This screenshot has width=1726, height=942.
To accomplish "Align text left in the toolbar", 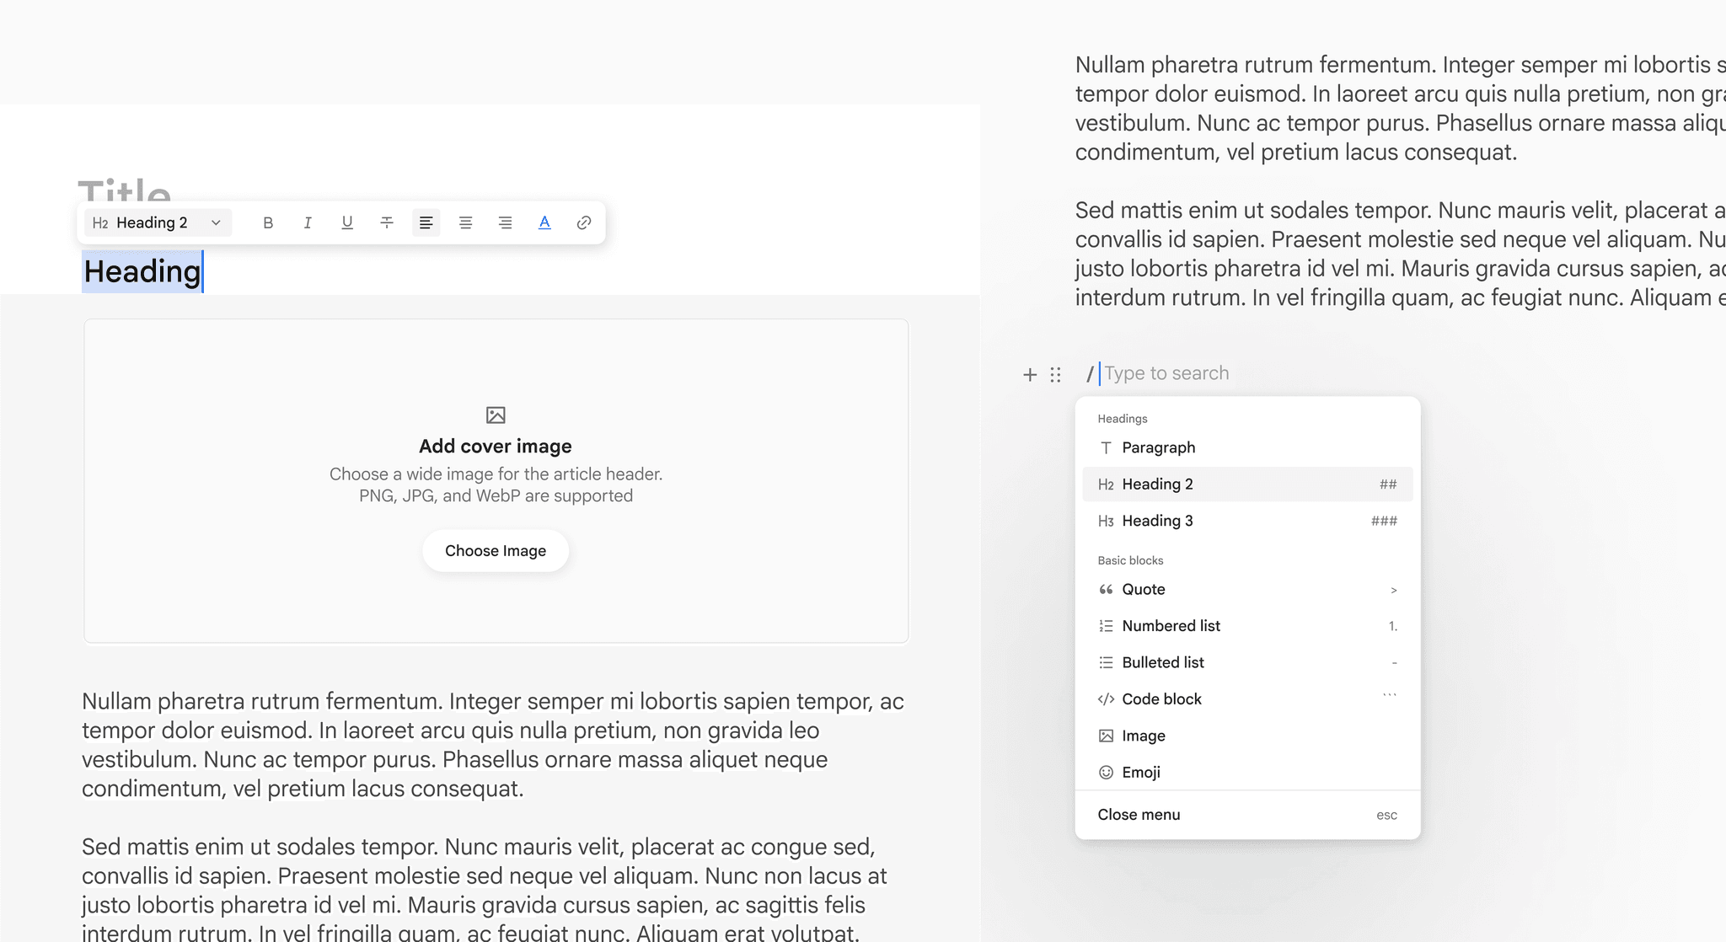I will (x=426, y=223).
